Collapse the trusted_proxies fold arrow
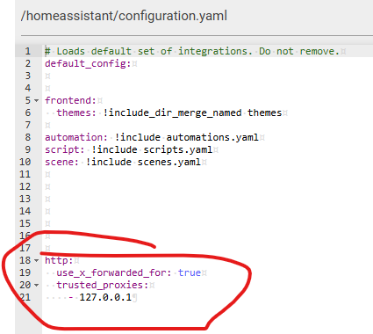Viewport: 373px width, 334px height. 36,285
